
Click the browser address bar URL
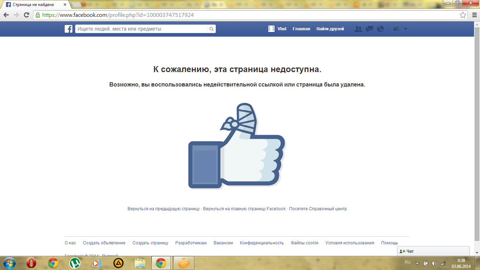click(x=118, y=15)
